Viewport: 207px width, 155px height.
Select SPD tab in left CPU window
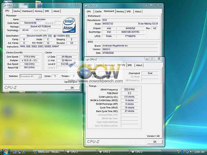coord(47,11)
